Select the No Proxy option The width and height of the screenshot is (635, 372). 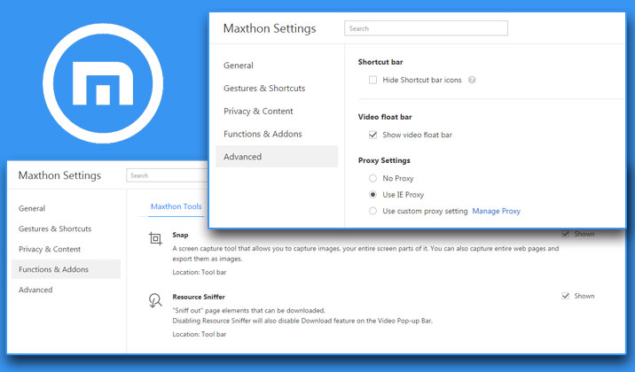[372, 178]
